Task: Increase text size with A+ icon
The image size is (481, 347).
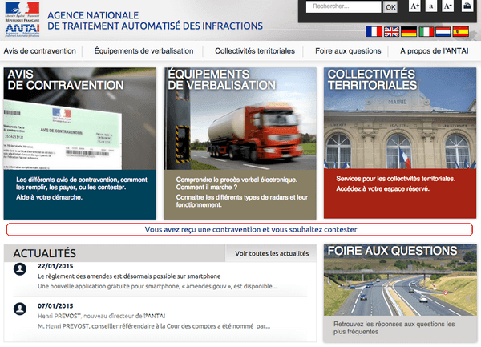Action: click(x=414, y=6)
